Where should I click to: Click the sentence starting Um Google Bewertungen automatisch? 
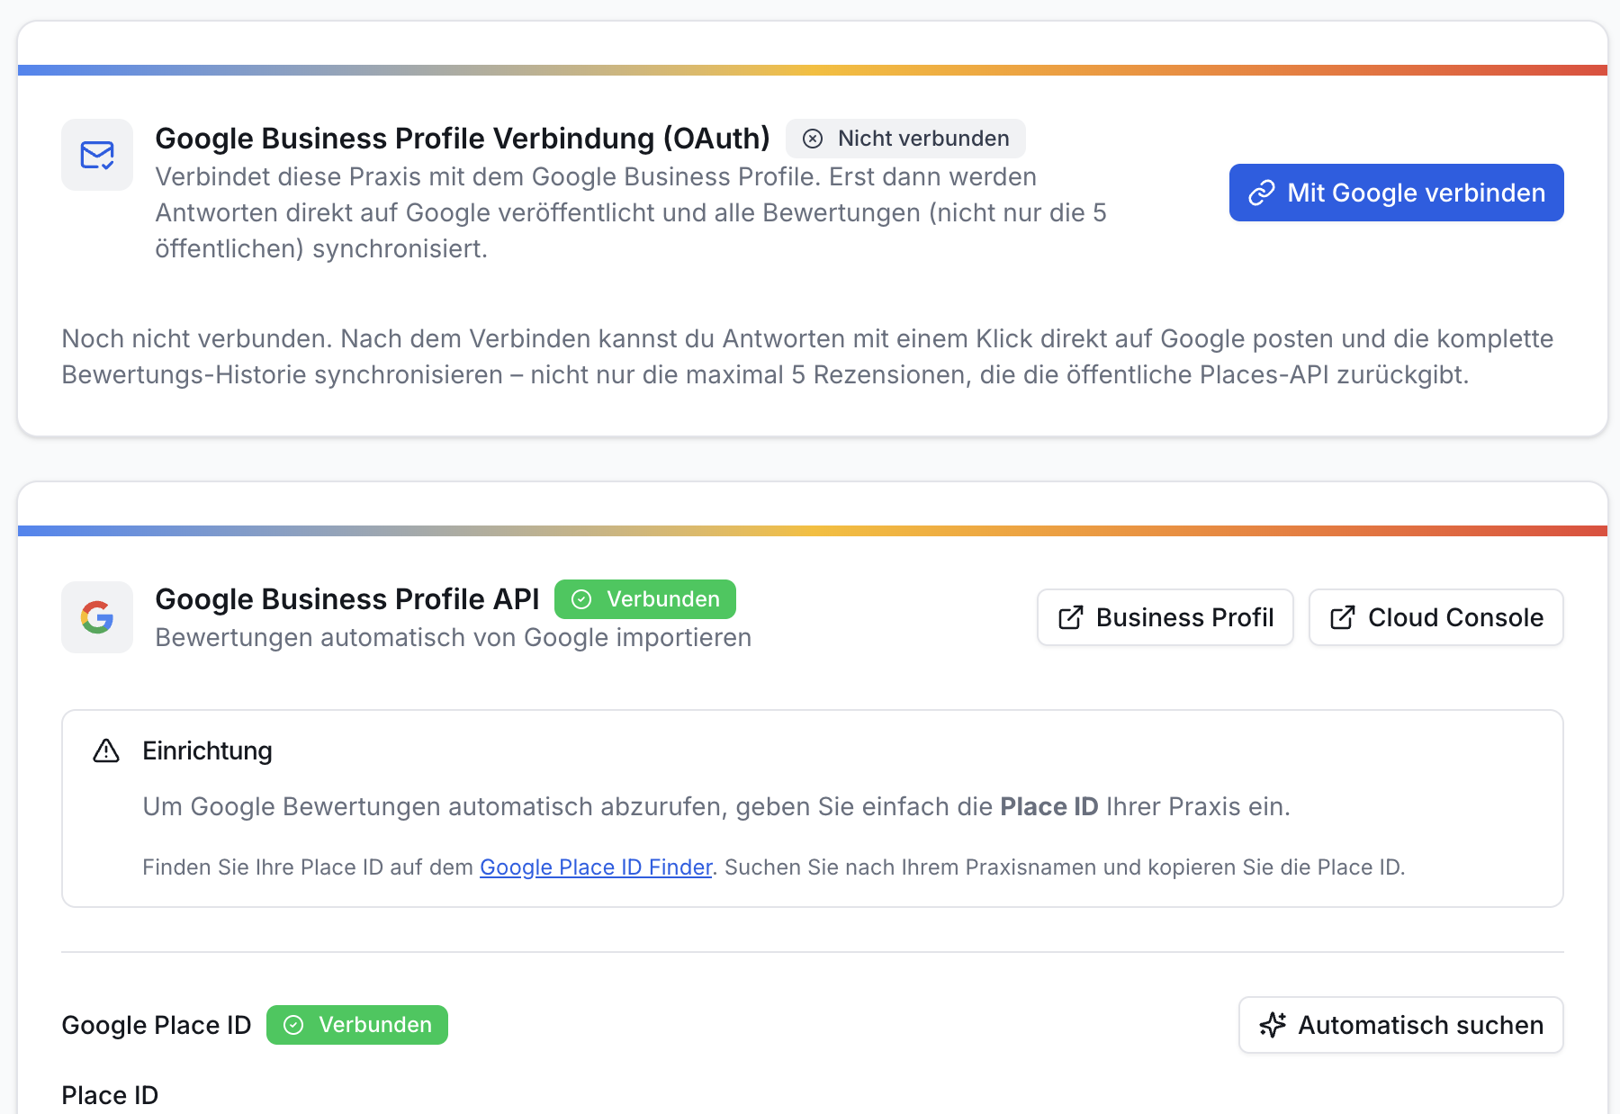tap(716, 806)
